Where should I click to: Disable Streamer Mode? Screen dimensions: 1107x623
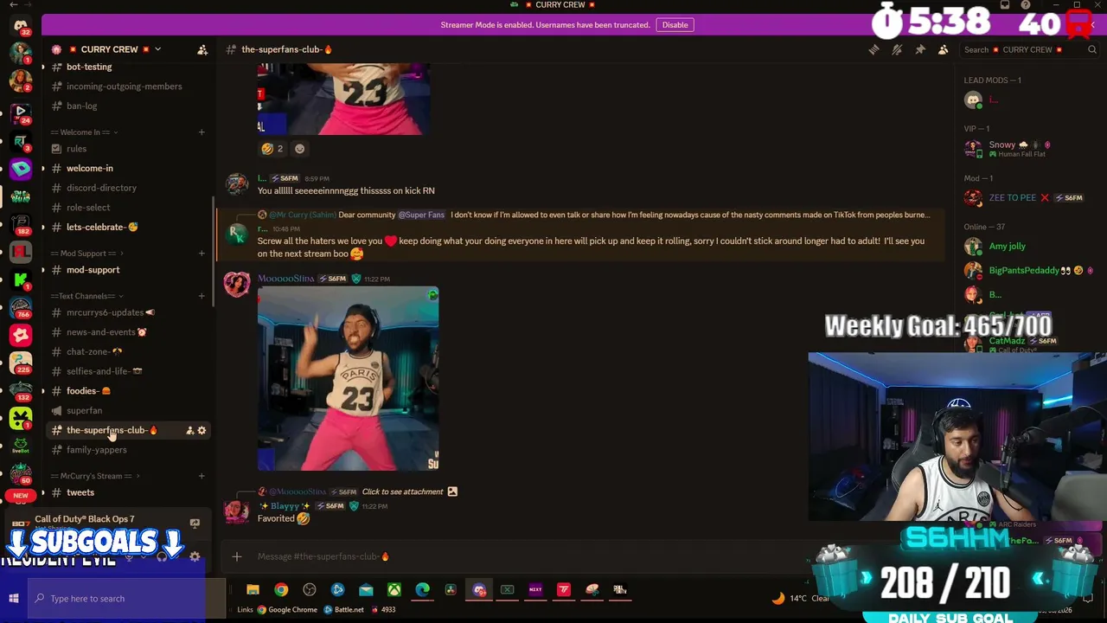click(x=675, y=24)
